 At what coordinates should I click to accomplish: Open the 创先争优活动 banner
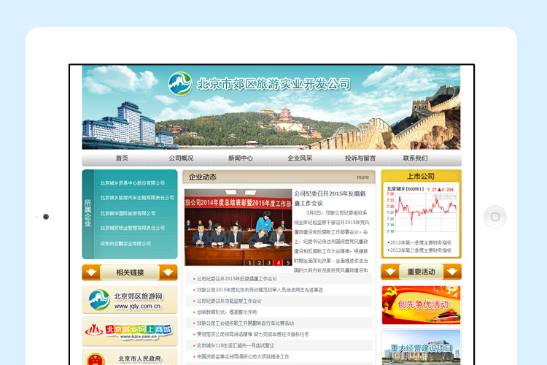coord(421,304)
